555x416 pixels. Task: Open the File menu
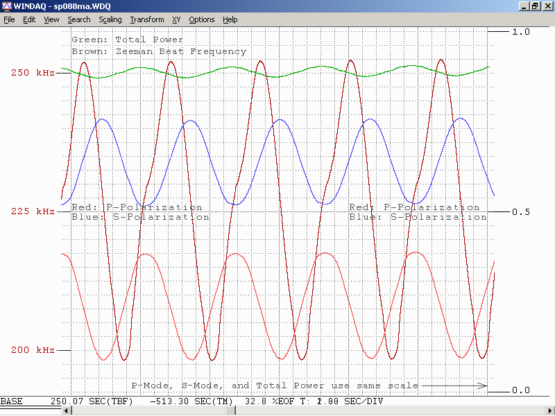pyautogui.click(x=9, y=19)
